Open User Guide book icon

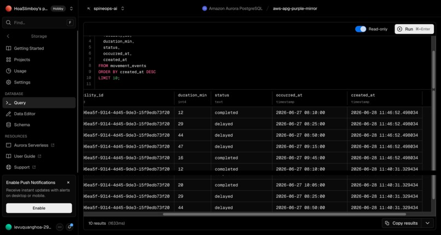[x=9, y=156]
